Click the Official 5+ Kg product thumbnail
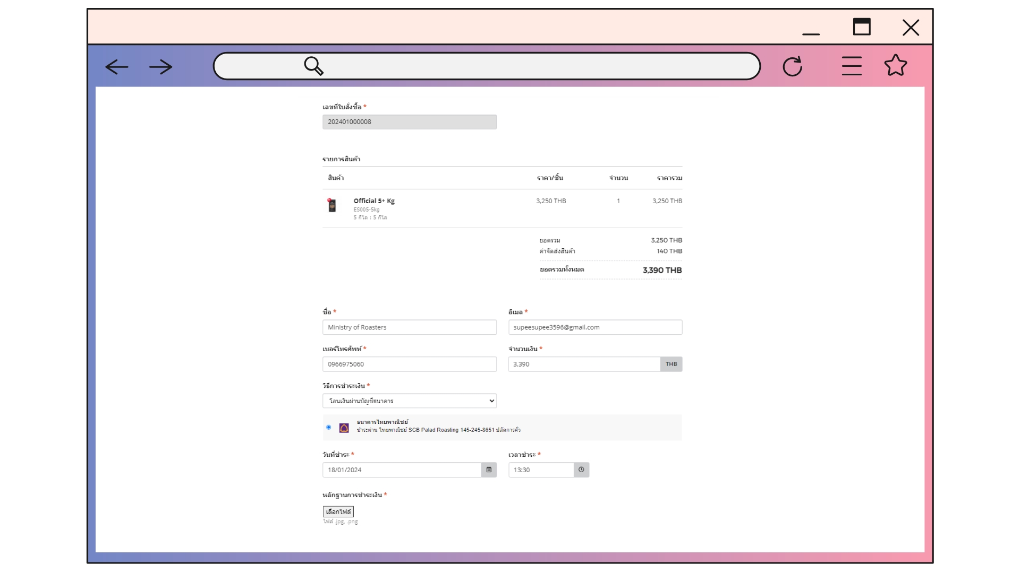 (x=332, y=205)
